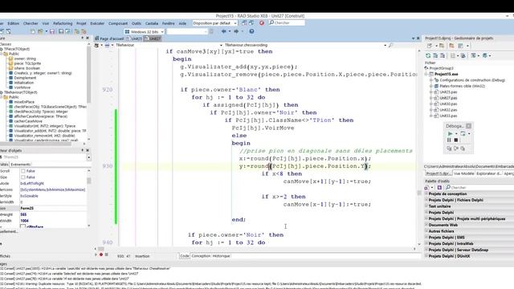Image resolution: width=514 pixels, height=289 pixels.
Task: Switch to the Vue Modèle tab
Action: tap(463, 173)
